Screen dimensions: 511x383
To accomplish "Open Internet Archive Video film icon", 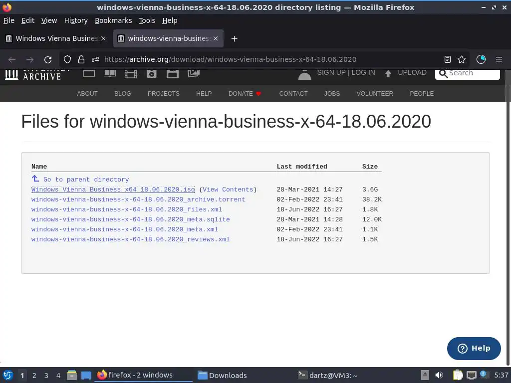I will click(131, 74).
